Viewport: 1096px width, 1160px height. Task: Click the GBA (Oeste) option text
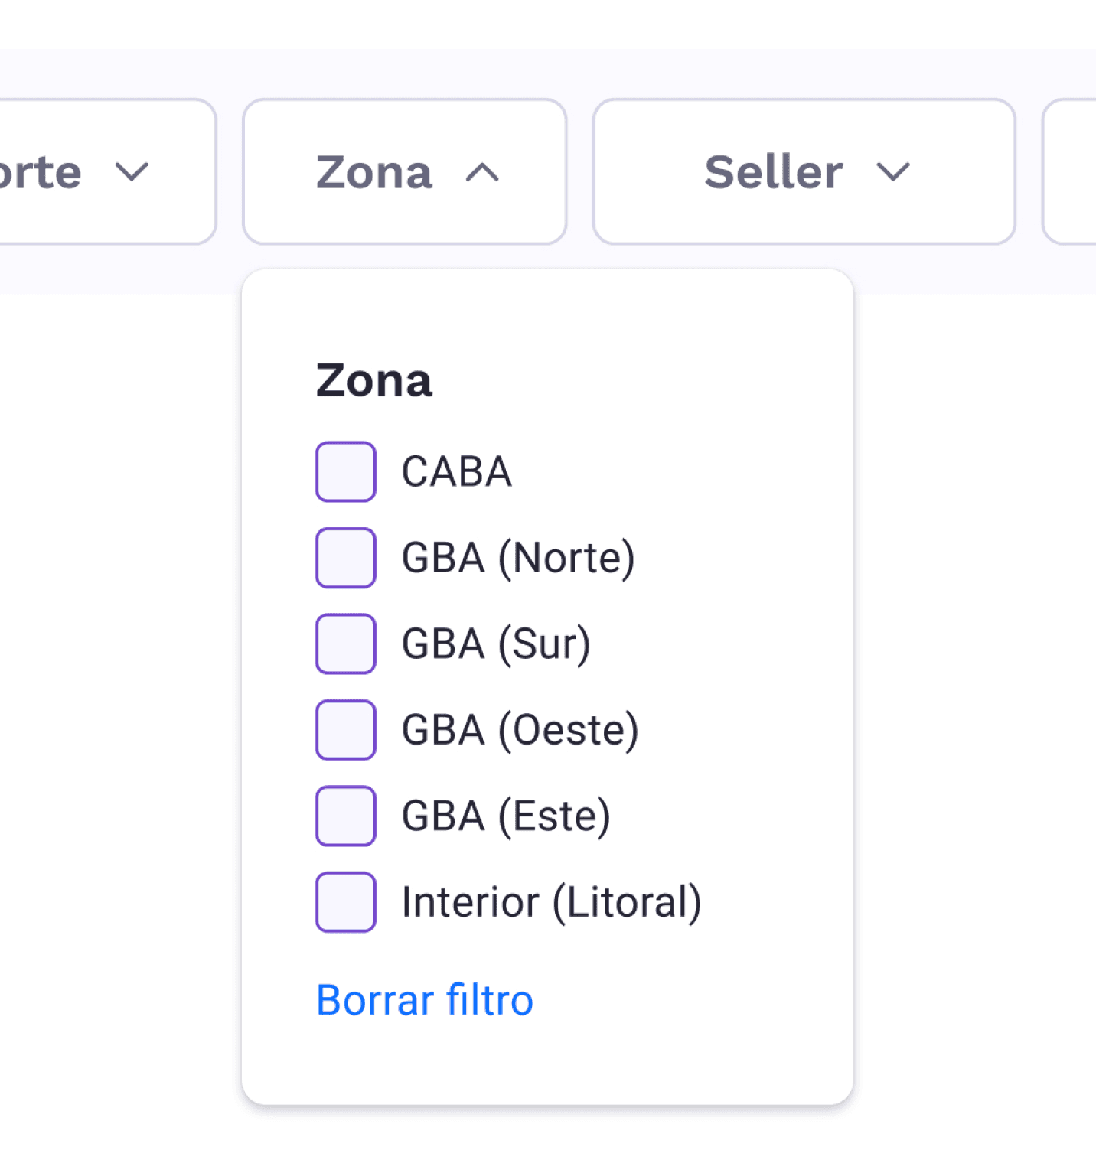point(520,730)
